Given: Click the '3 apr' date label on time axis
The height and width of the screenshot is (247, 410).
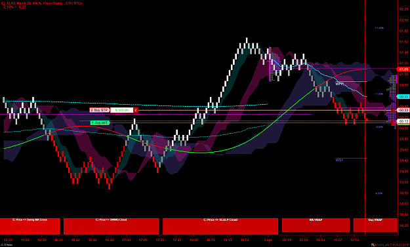Looking at the screenshot, I should tap(268, 240).
